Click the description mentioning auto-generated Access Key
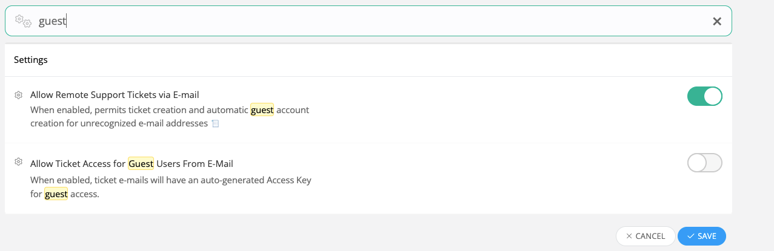The height and width of the screenshot is (251, 774). 171,187
